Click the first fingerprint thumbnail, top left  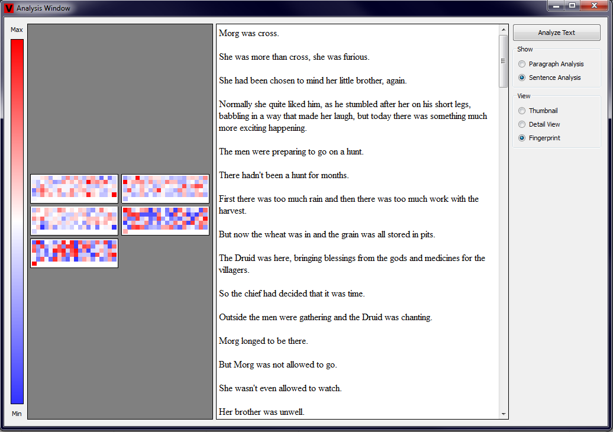coord(74,189)
